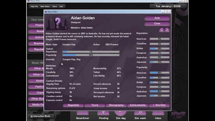Click Aidan Golden's placeholder artist image
Screen dimensions: 215x121
click(57, 23)
